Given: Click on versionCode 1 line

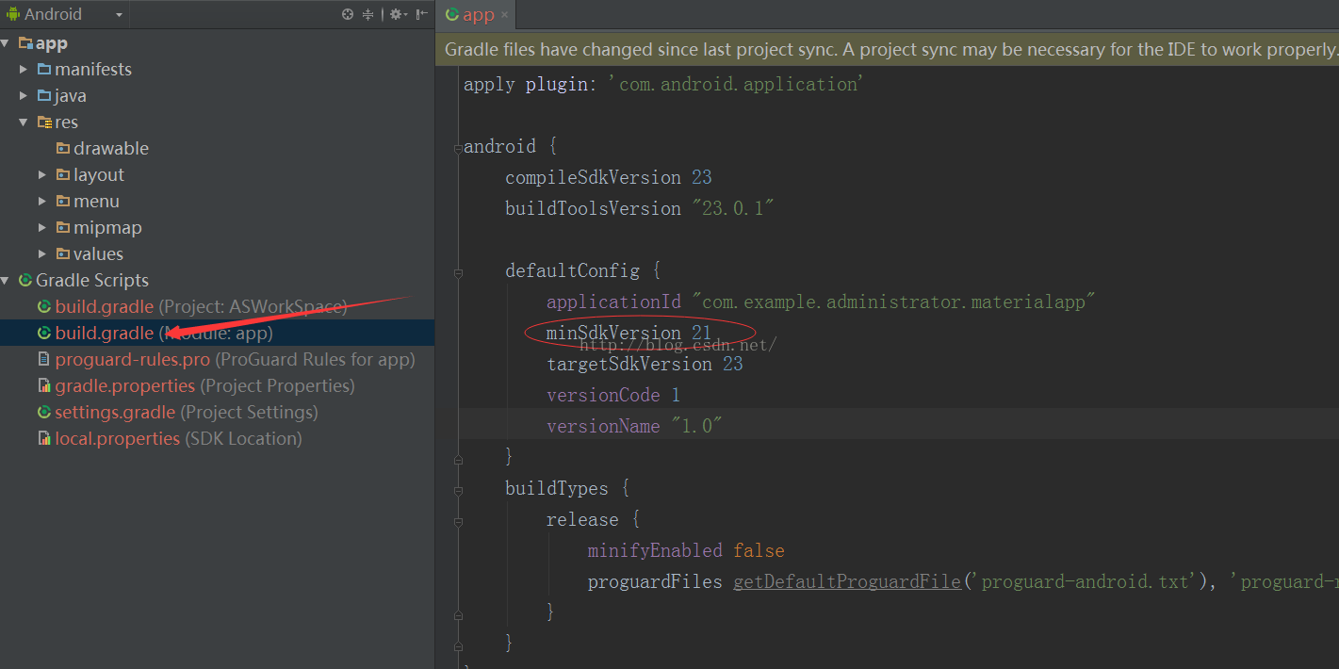Looking at the screenshot, I should tap(613, 395).
